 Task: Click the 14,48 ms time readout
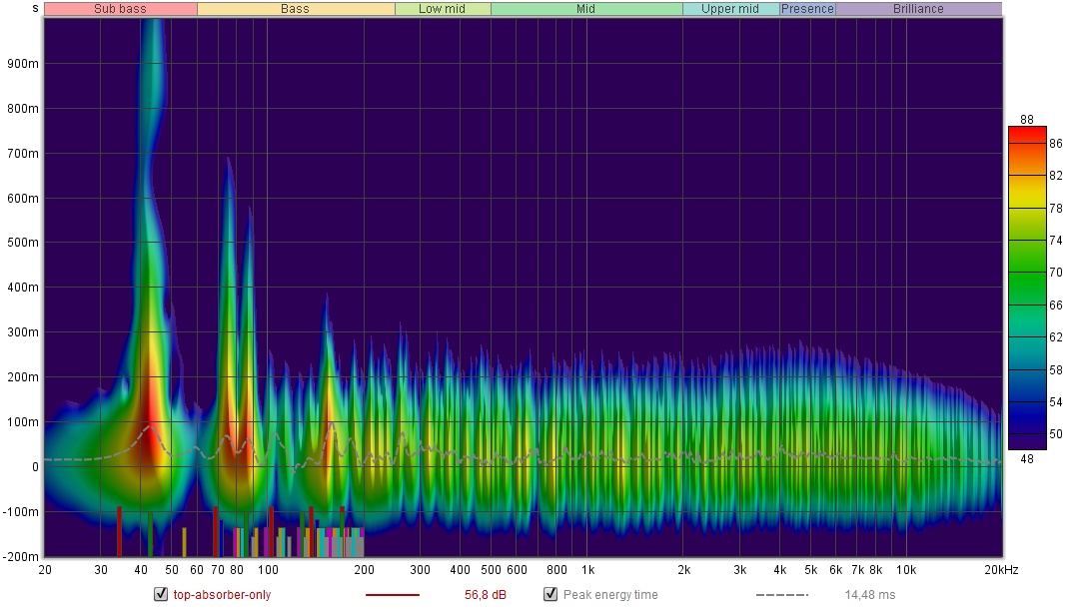pyautogui.click(x=869, y=595)
